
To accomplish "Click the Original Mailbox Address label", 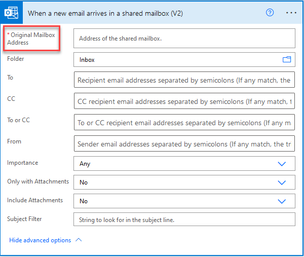I will (x=31, y=39).
